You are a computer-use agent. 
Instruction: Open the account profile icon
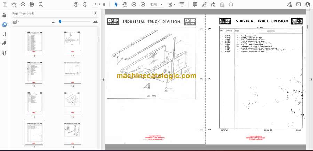308,5
